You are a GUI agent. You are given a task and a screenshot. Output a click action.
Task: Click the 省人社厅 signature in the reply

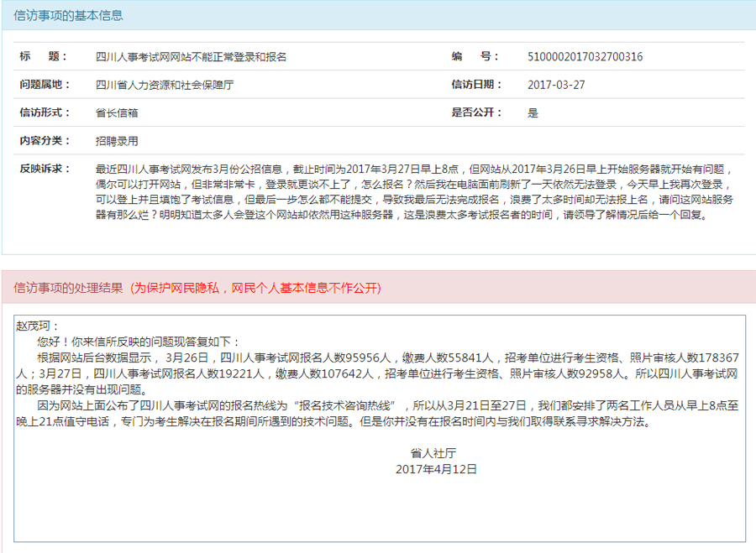[438, 453]
